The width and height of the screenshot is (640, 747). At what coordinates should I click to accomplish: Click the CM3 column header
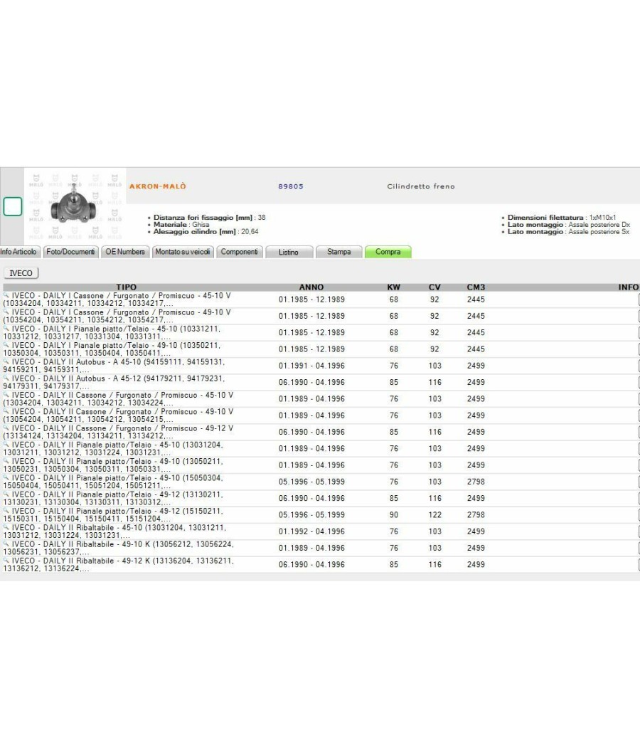tap(476, 287)
